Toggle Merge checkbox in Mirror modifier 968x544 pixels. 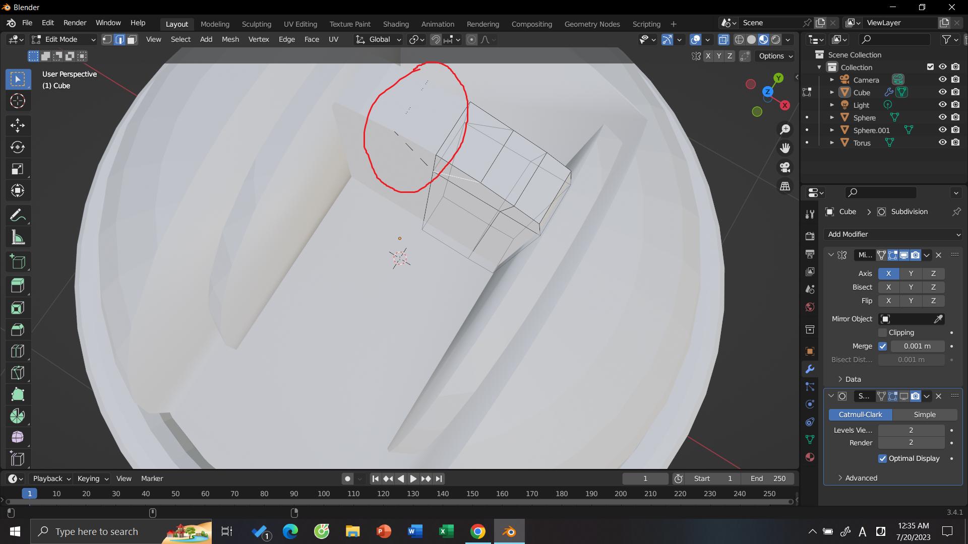click(x=883, y=346)
